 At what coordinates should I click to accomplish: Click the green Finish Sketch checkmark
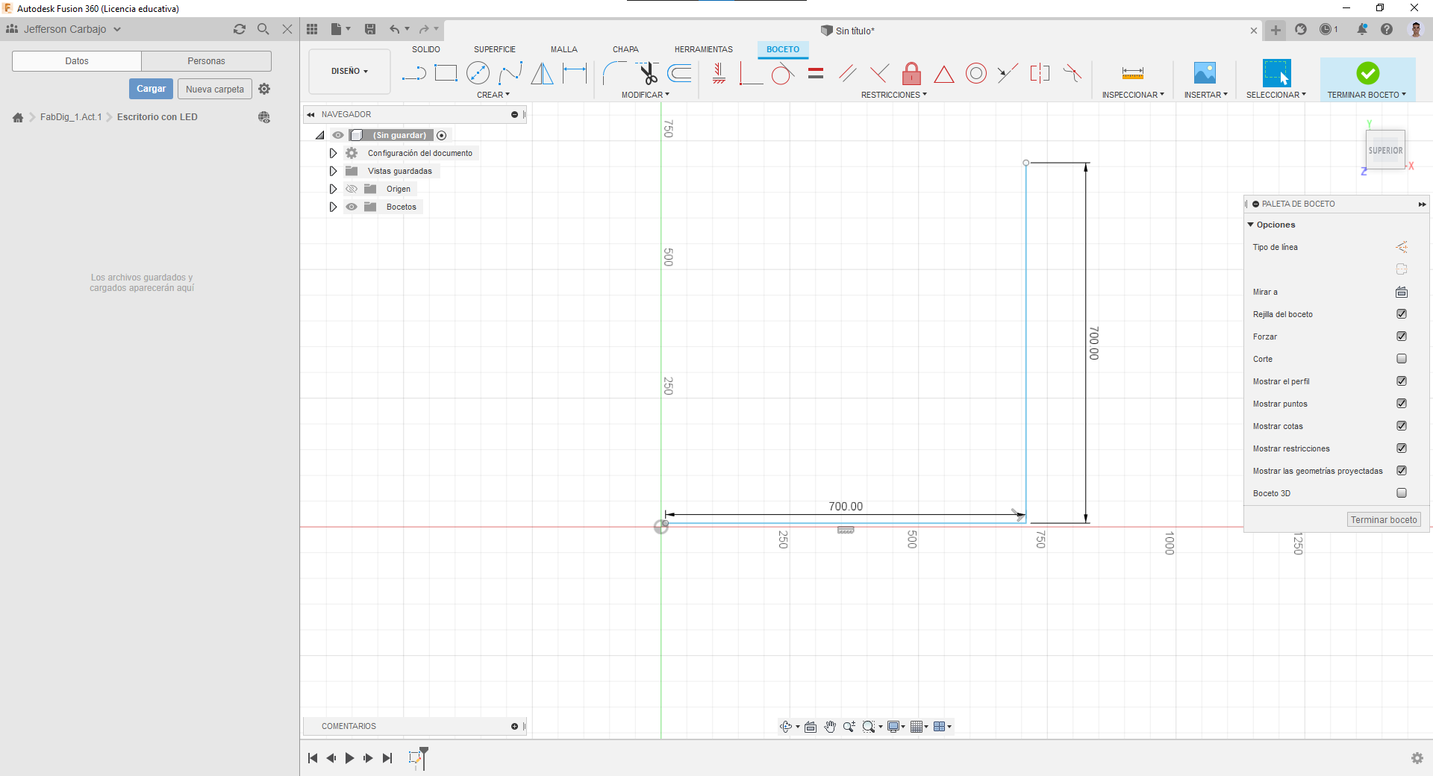(x=1367, y=73)
